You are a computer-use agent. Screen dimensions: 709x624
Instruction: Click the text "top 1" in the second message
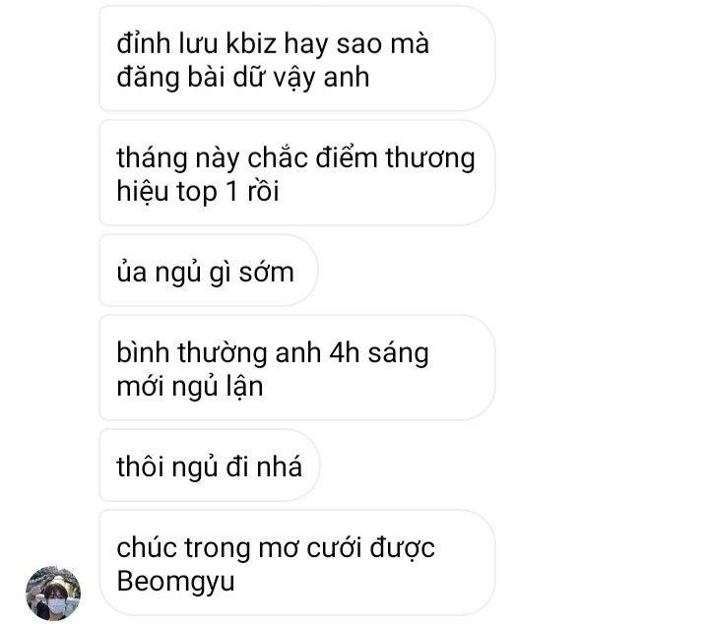click(x=207, y=192)
